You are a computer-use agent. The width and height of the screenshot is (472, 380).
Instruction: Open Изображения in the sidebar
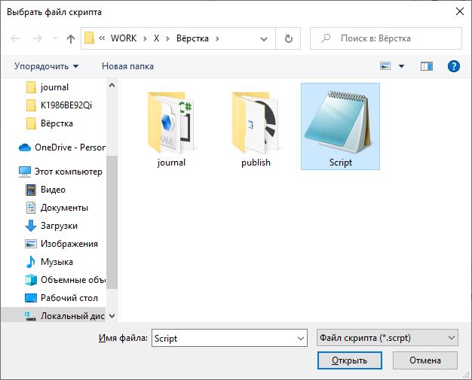[x=61, y=244]
